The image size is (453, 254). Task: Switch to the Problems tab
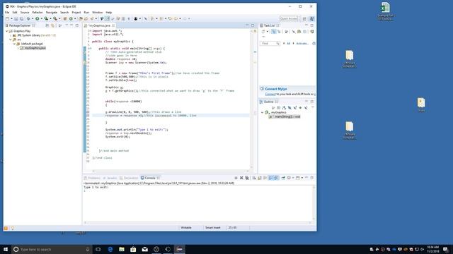click(92, 178)
